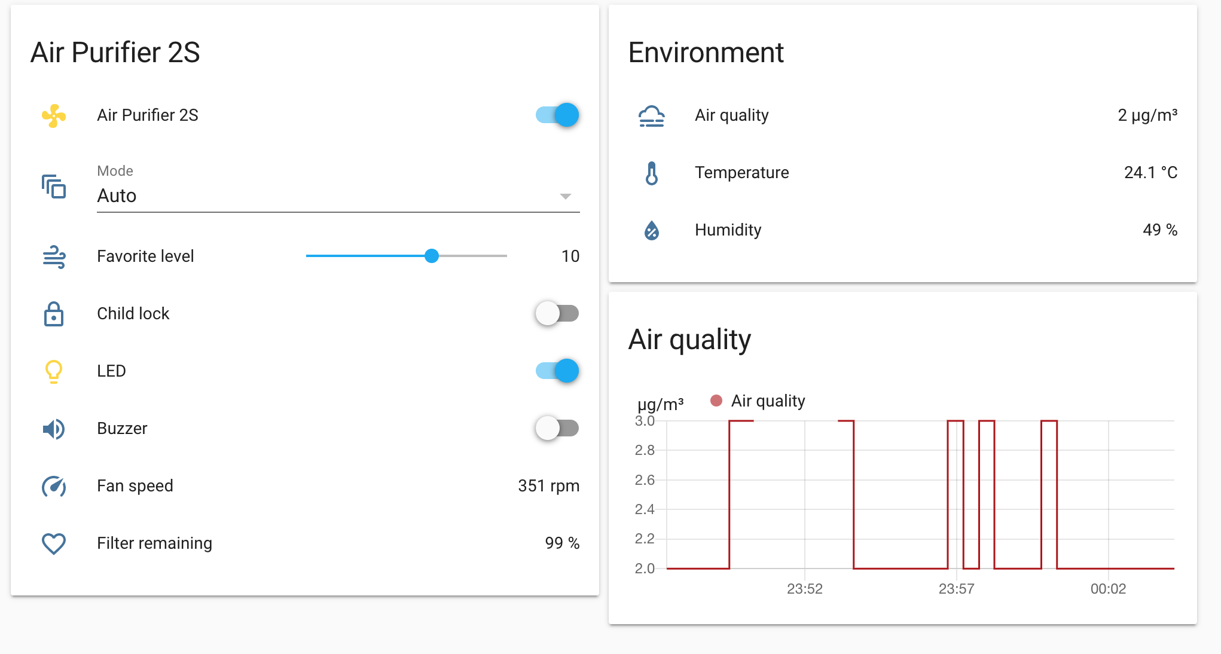Click the Mode dropdown arrow
1221x654 pixels.
(565, 196)
